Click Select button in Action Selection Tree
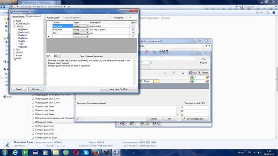 pos(19,89)
